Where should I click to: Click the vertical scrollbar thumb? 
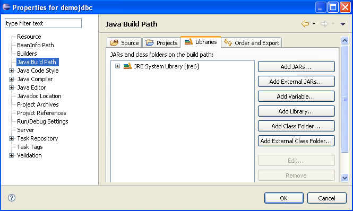point(345,99)
